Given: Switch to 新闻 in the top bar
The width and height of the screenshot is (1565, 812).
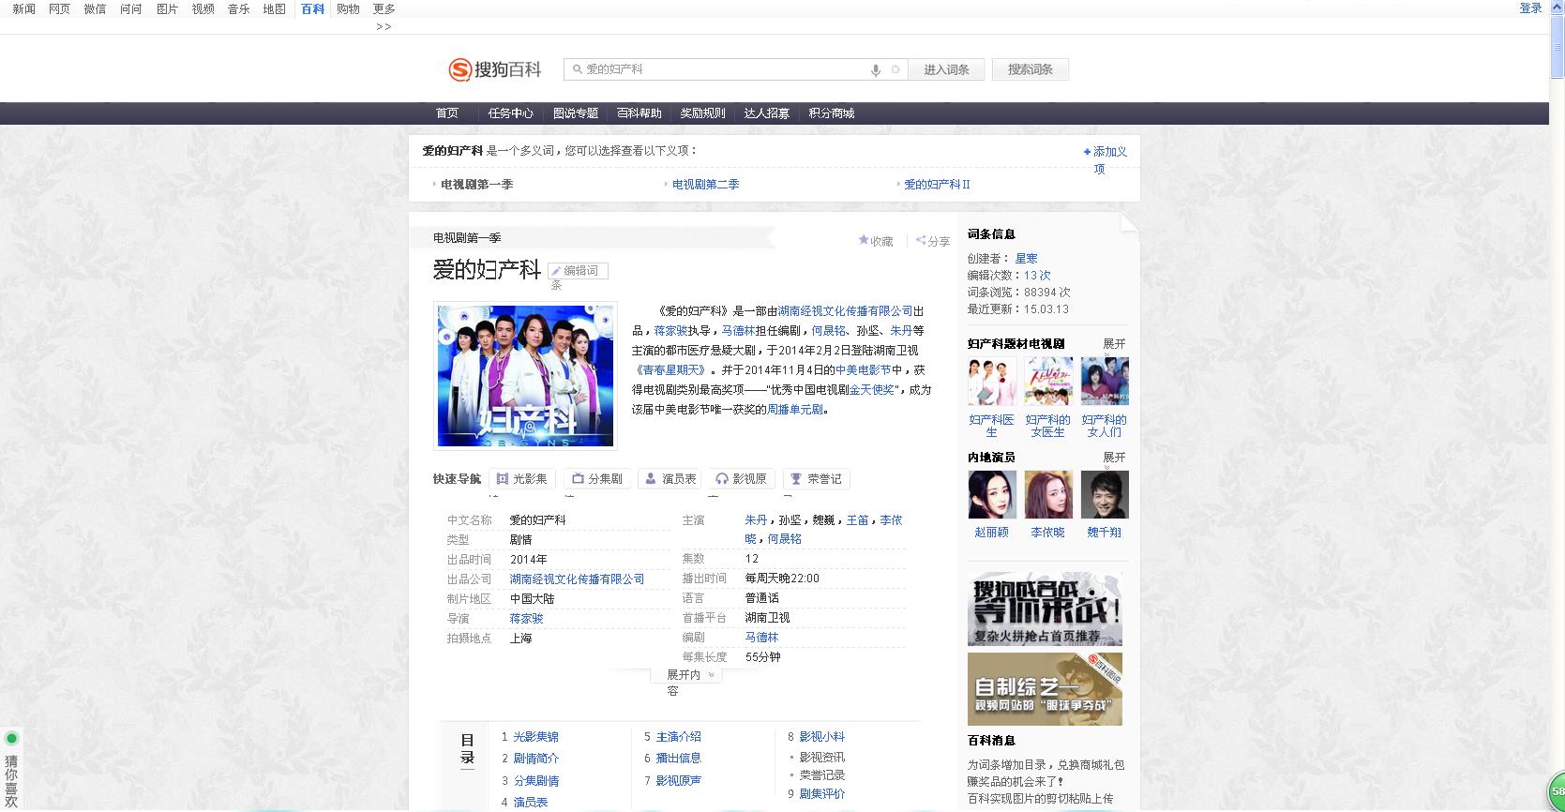Looking at the screenshot, I should pos(23,8).
